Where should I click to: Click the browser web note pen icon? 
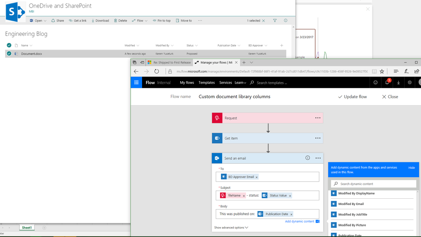(x=406, y=71)
